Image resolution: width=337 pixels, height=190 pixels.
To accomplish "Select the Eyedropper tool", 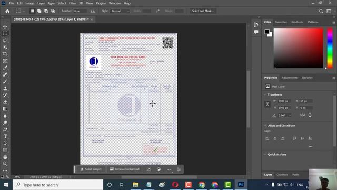I will (x=5, y=68).
